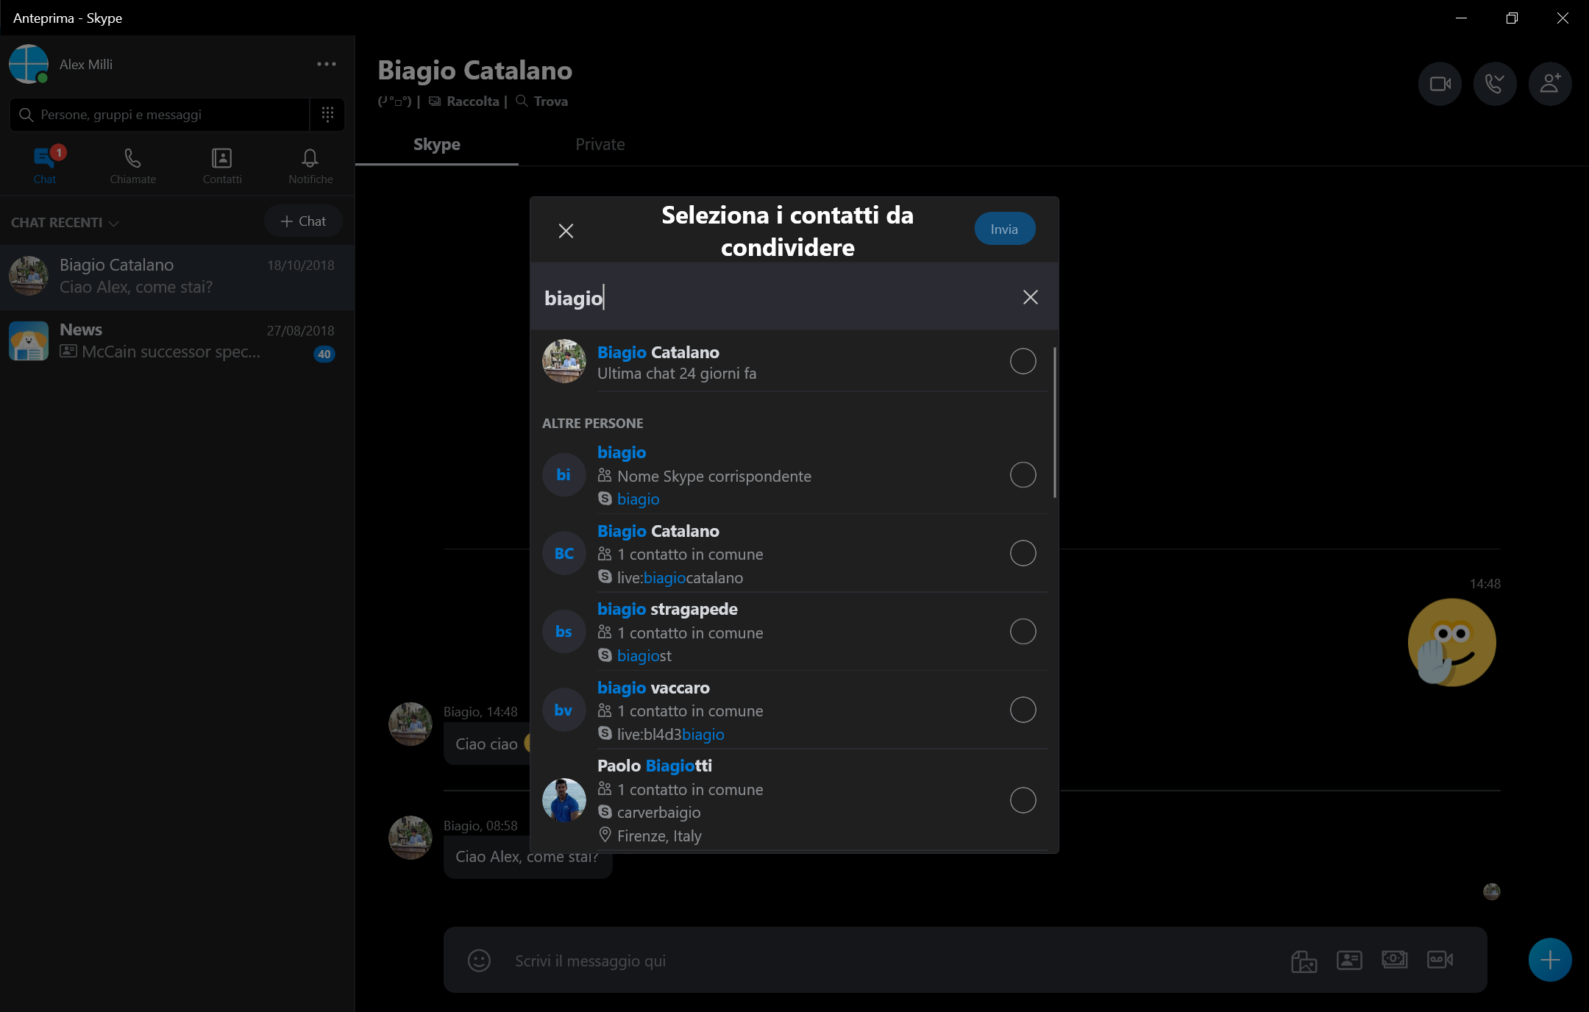The height and width of the screenshot is (1012, 1589).
Task: Click the mood text under the header name
Action: coord(394,101)
